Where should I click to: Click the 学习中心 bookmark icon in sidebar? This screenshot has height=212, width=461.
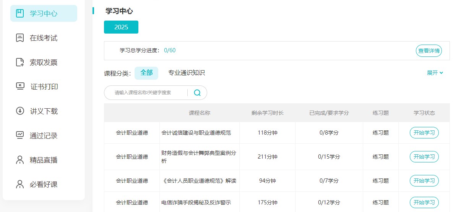(x=20, y=14)
